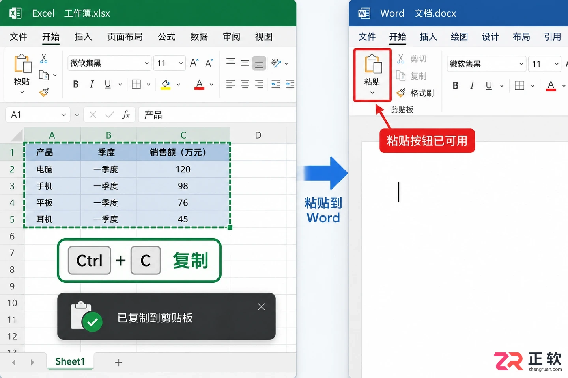The width and height of the screenshot is (568, 378).
Task: Click the Excel Center alignment icon
Action: click(245, 84)
